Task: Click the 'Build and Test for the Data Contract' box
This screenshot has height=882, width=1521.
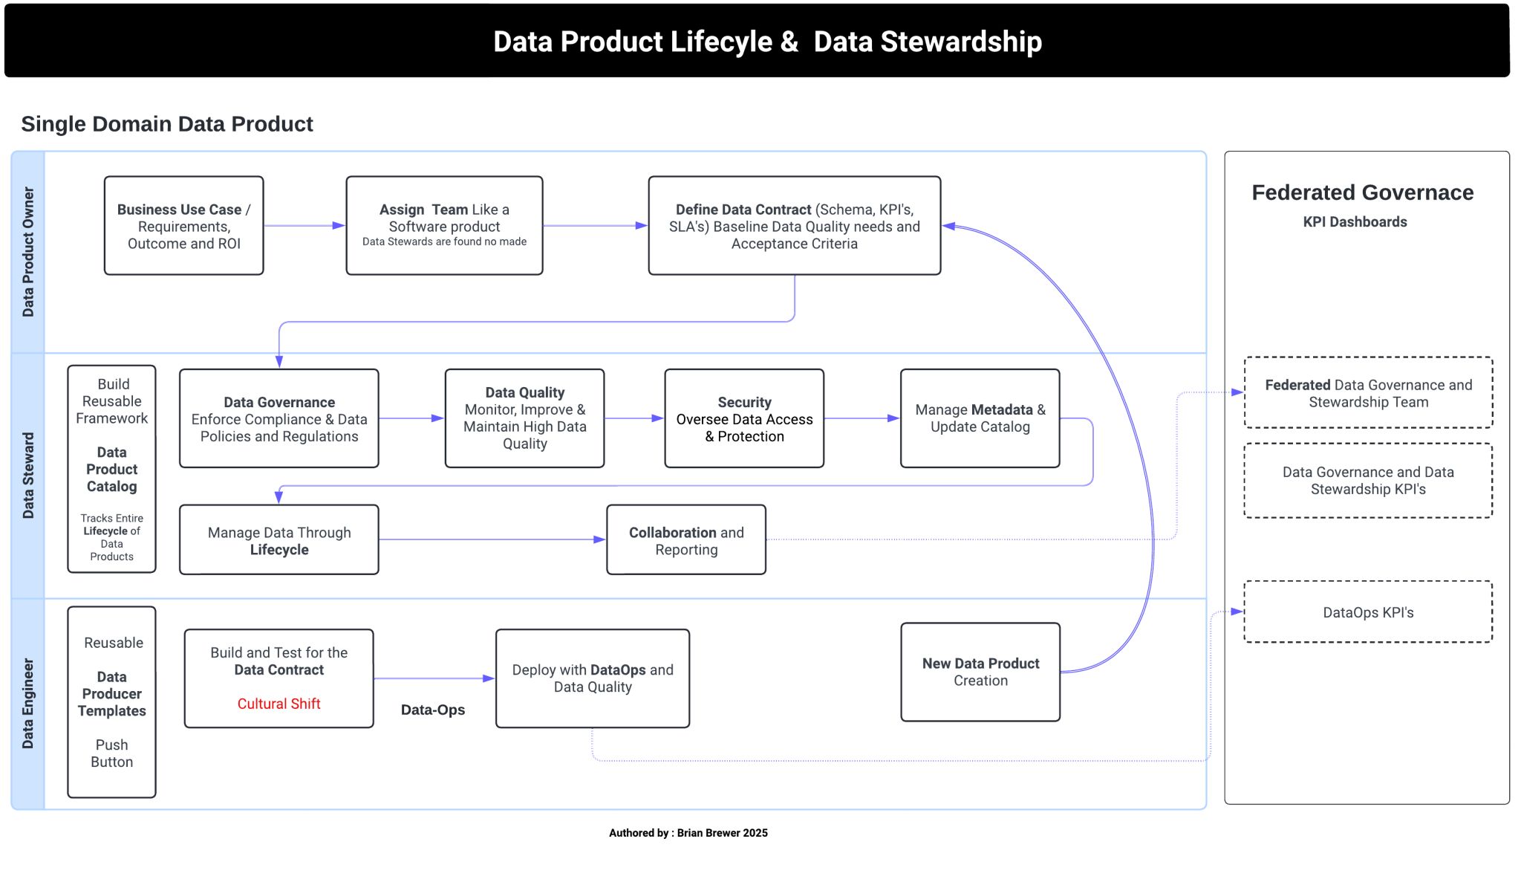Action: coord(279,678)
